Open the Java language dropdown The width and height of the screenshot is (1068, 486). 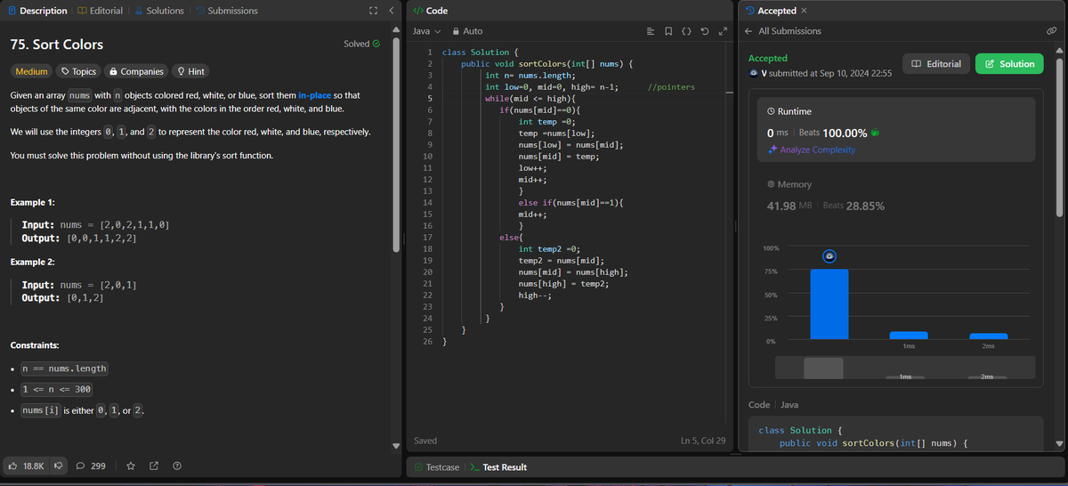coord(426,31)
